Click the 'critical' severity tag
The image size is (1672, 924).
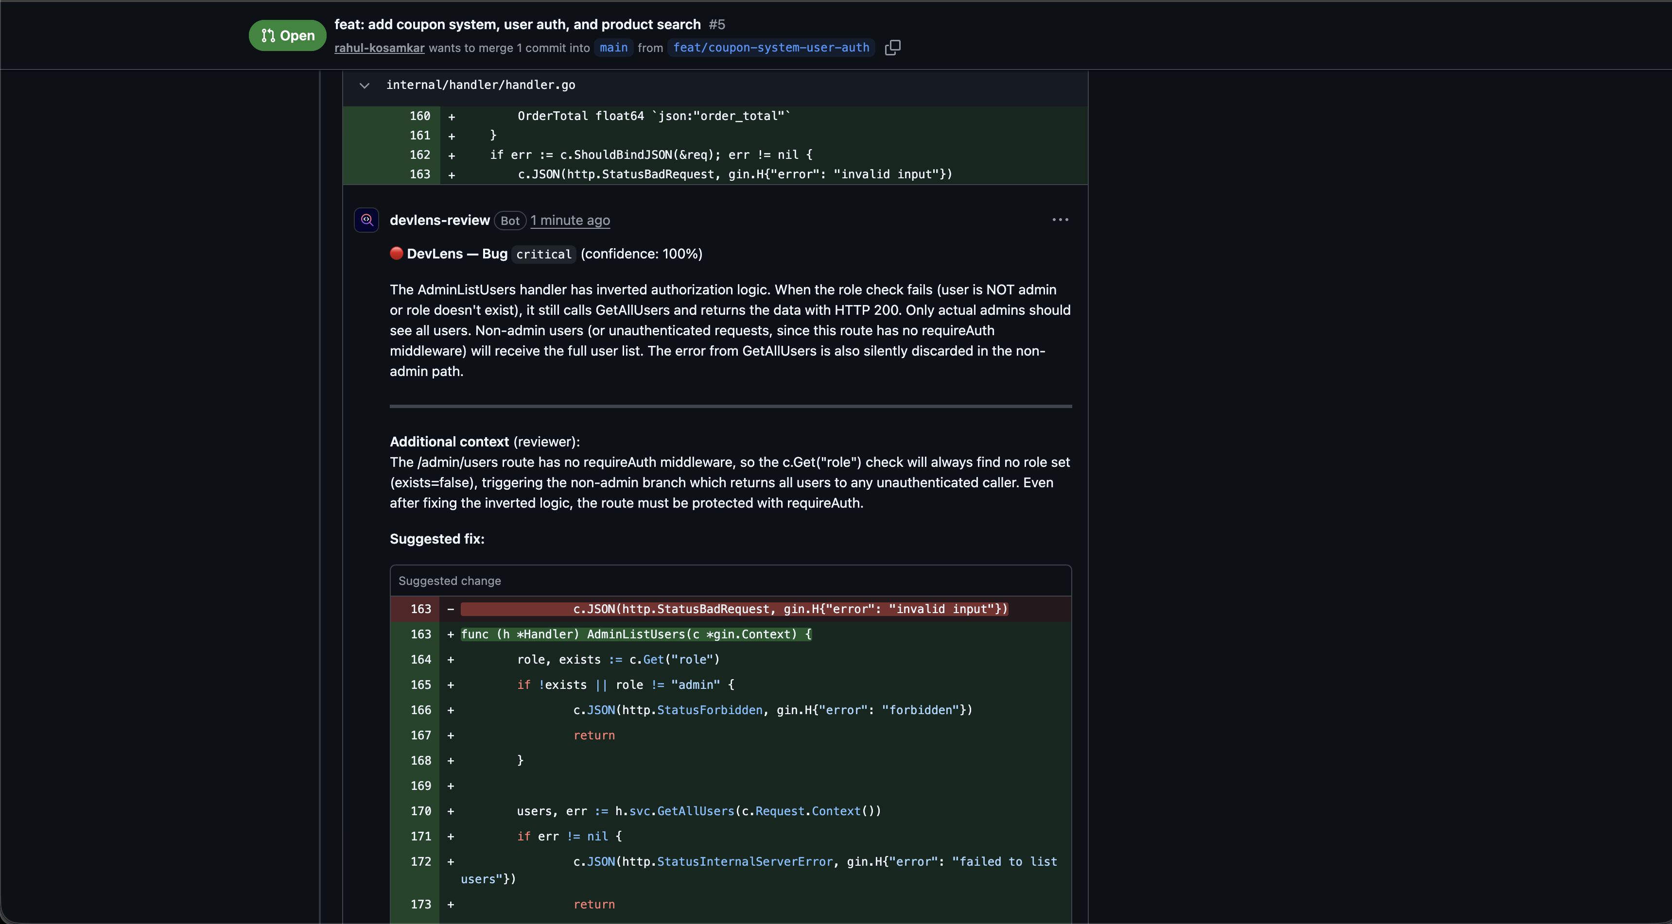[543, 255]
